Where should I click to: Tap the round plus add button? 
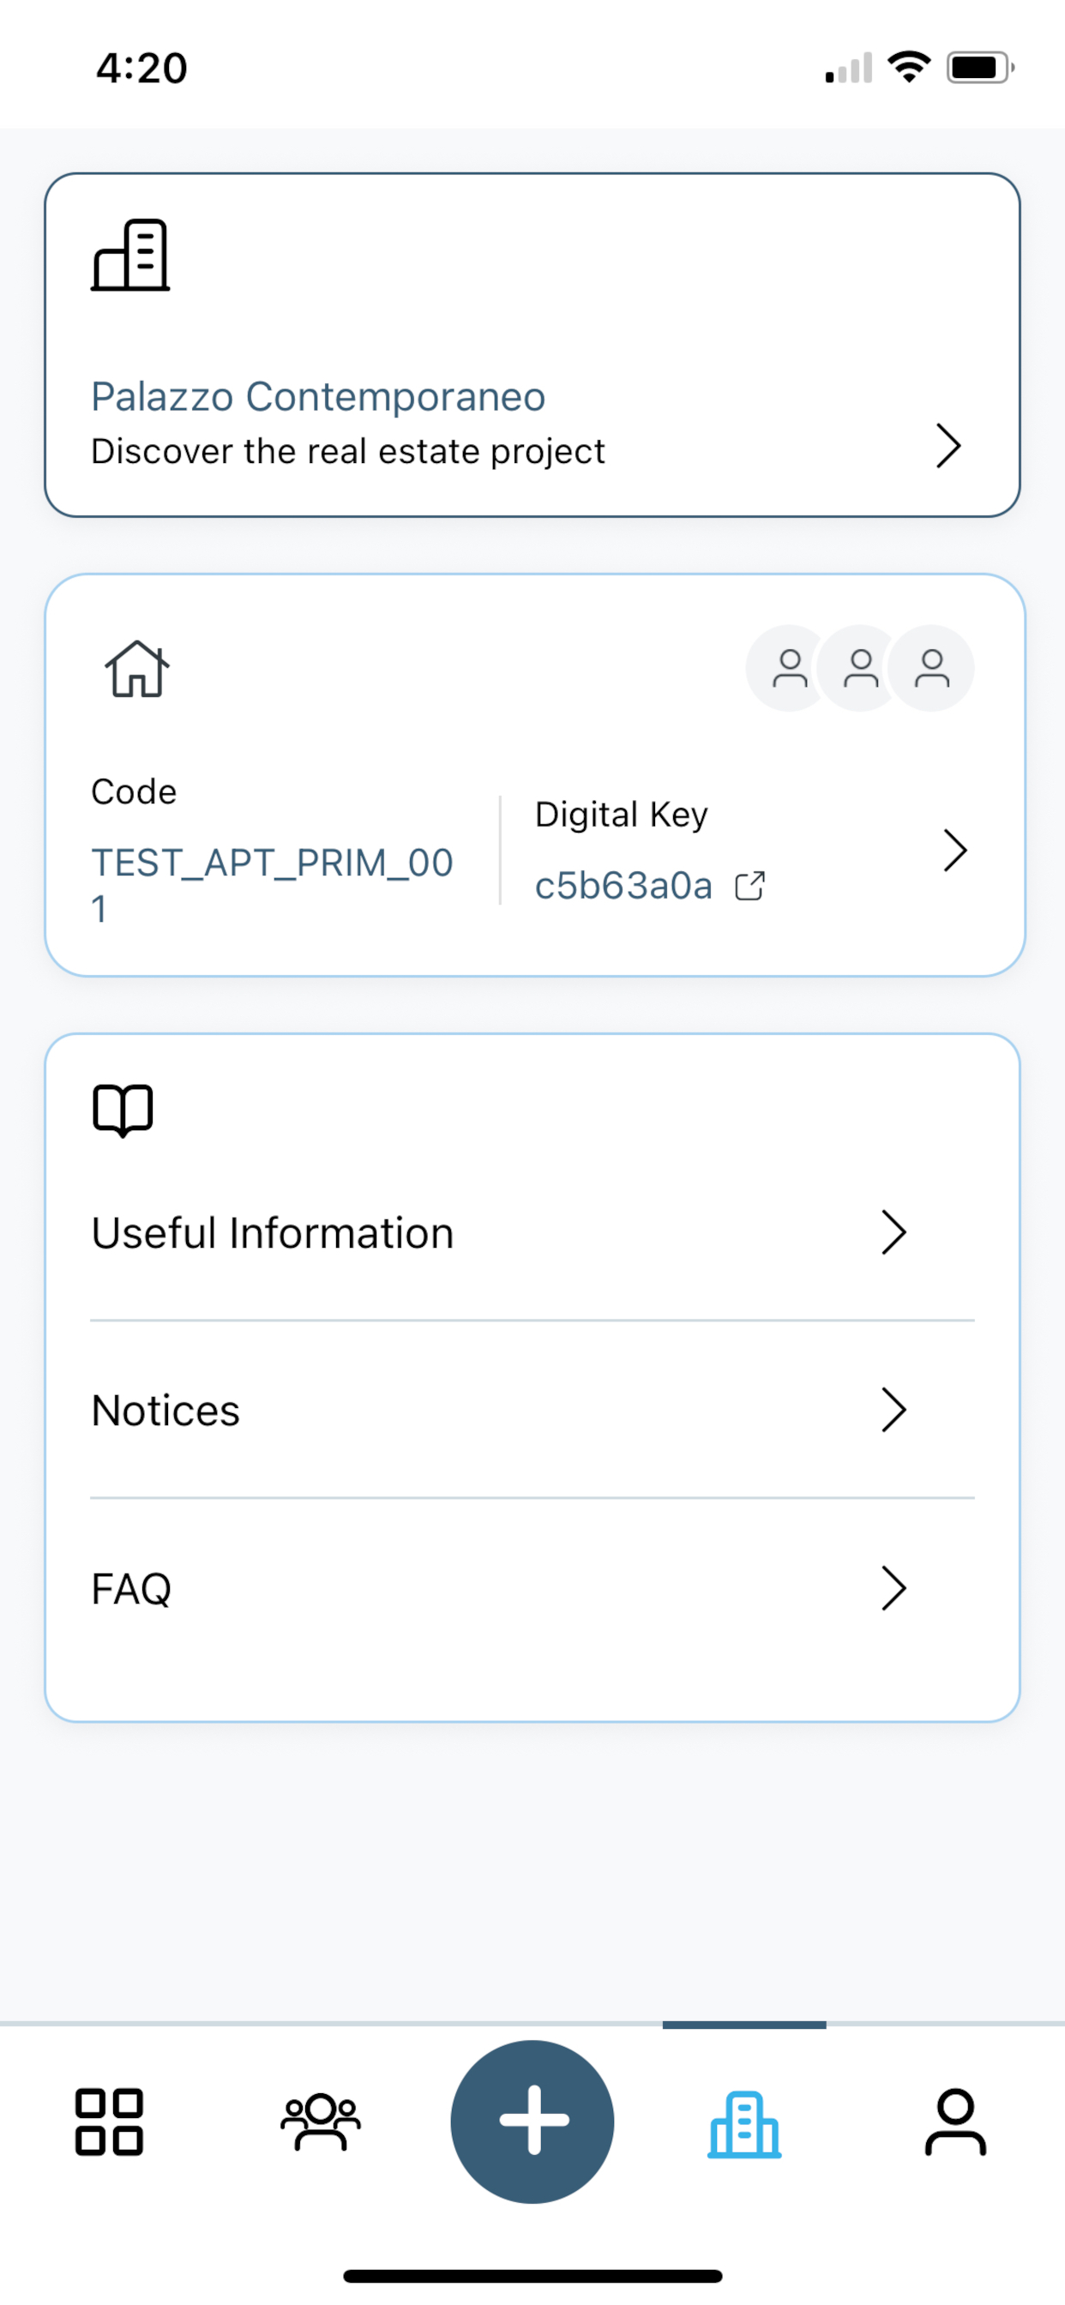[532, 2121]
